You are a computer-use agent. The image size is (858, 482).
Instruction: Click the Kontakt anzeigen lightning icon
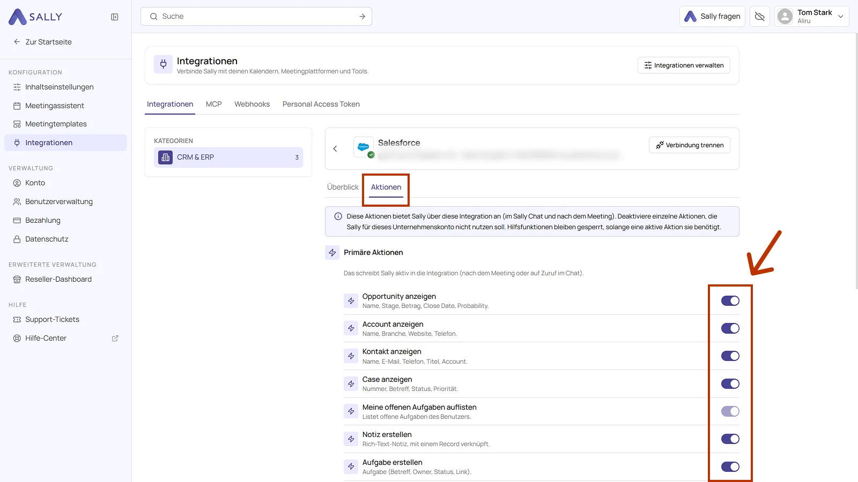tap(351, 356)
